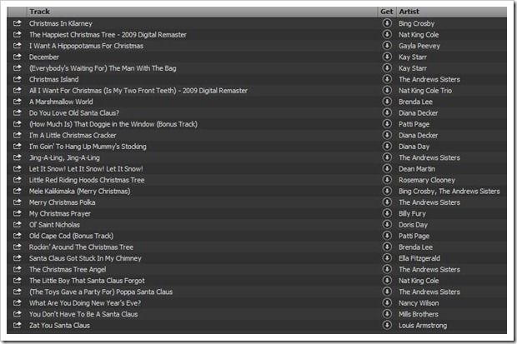517x344 pixels.
Task: Share Rockin' Around The Christmas Tree
Action: click(18, 247)
